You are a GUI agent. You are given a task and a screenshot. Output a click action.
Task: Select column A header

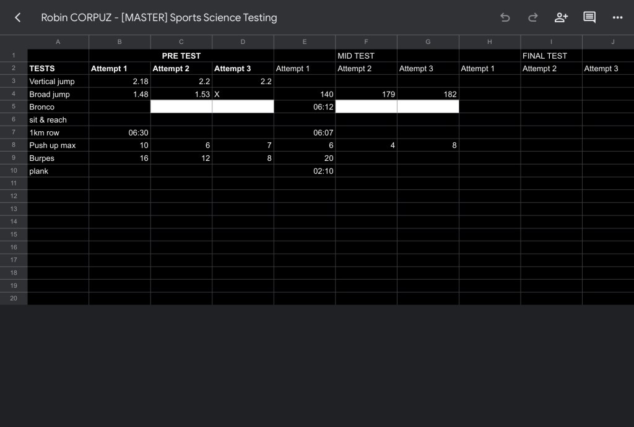tap(58, 42)
